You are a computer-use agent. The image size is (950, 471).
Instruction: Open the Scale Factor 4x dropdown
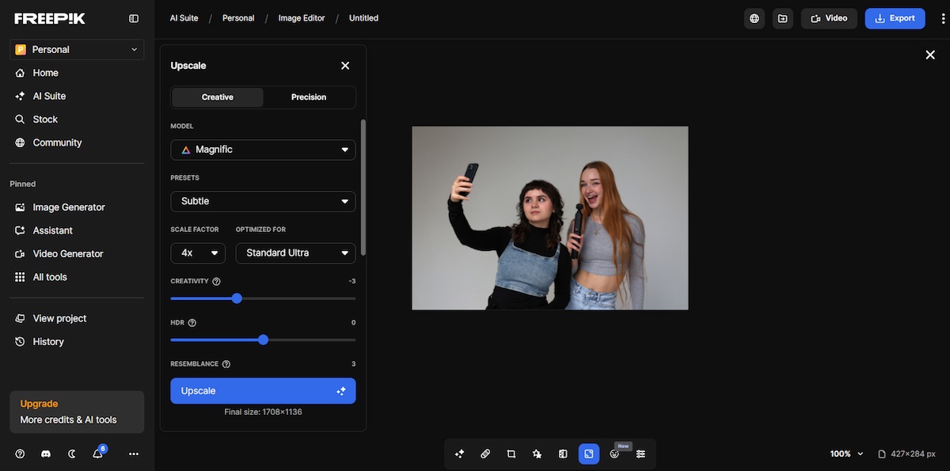(198, 253)
